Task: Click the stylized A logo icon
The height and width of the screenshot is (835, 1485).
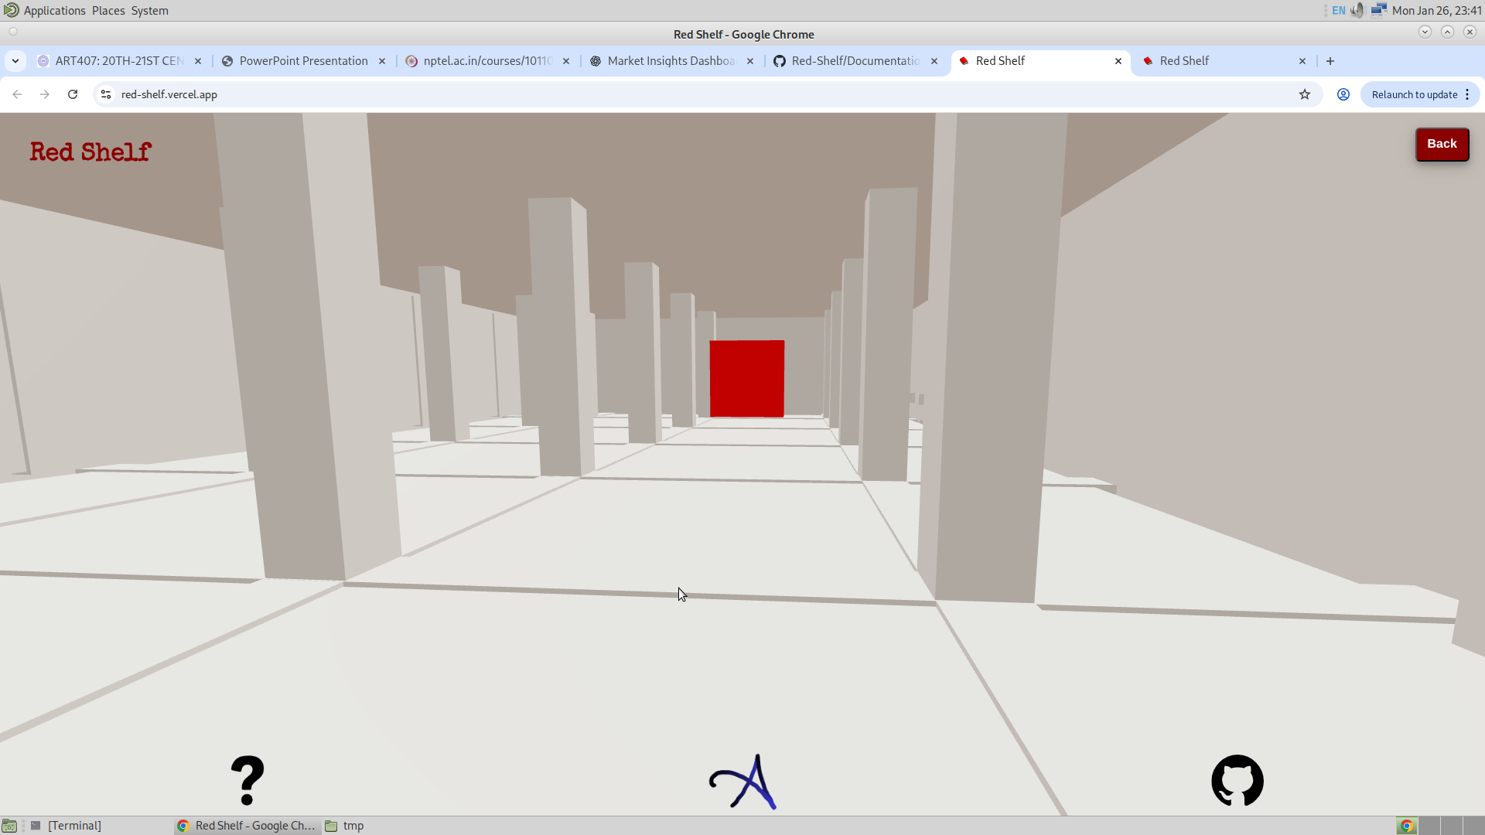Action: [x=743, y=782]
